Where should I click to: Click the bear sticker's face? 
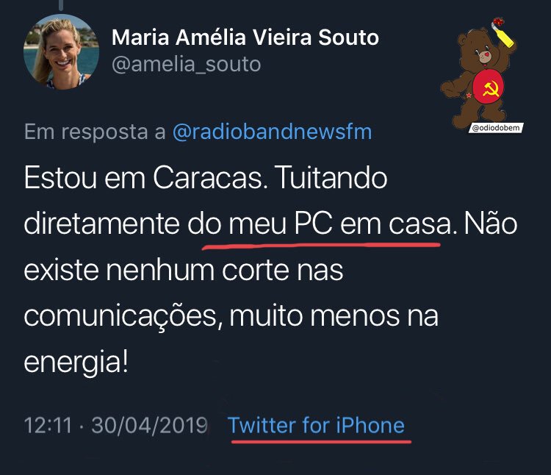[x=483, y=54]
